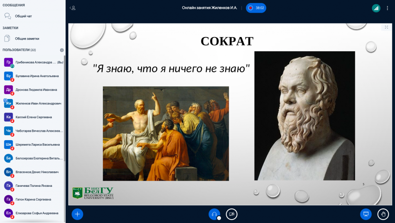Image resolution: width=395 pixels, height=223 pixels.
Task: Click user name Жиленков Иван Александрович
Action: [38, 103]
